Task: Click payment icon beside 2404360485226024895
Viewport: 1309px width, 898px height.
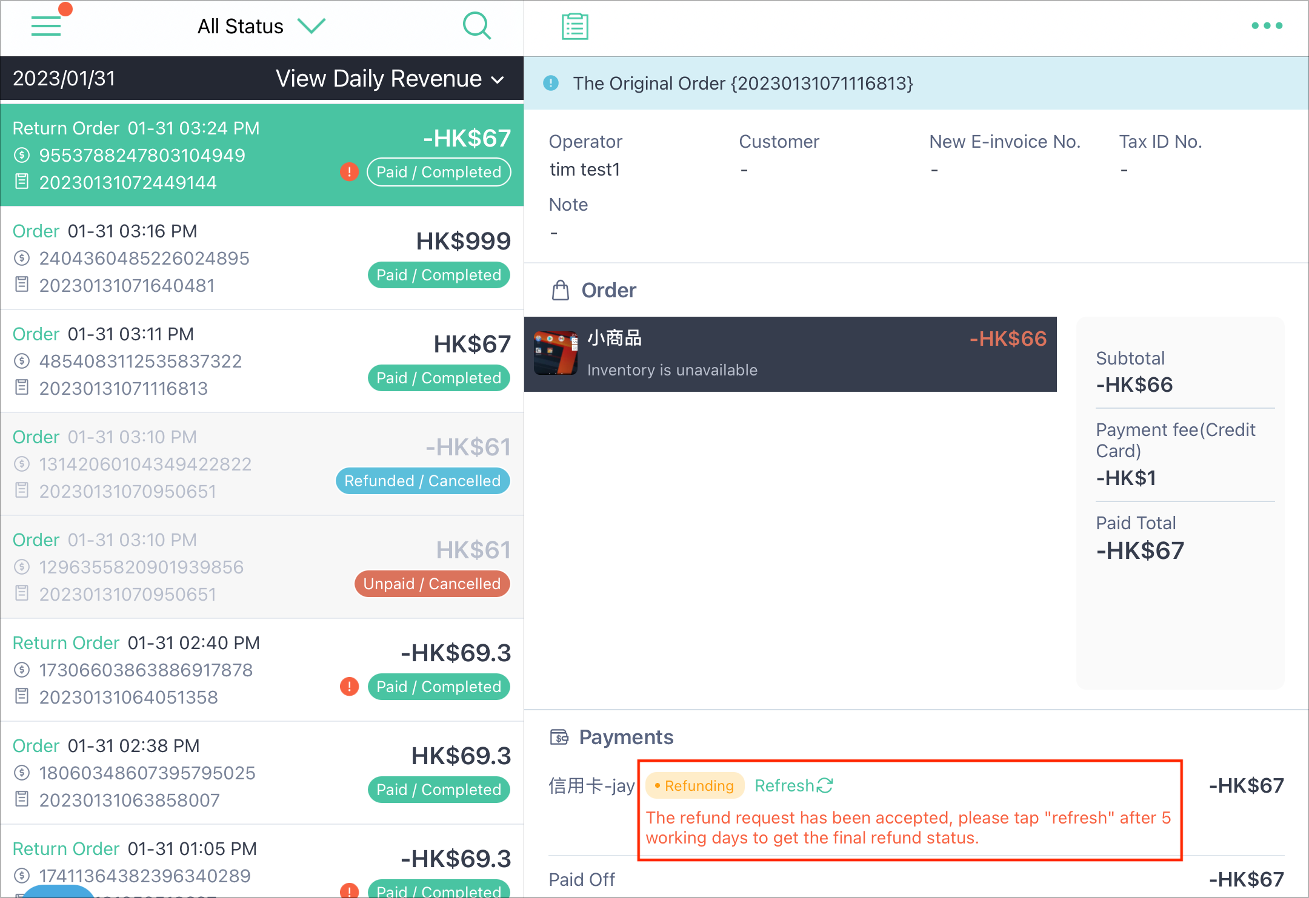Action: 22,258
